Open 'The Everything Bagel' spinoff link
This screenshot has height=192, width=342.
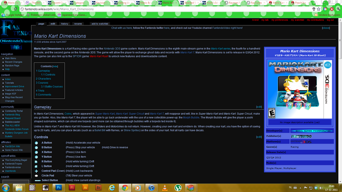point(16,160)
